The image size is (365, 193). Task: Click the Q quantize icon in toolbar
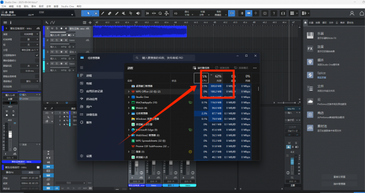tap(160, 13)
